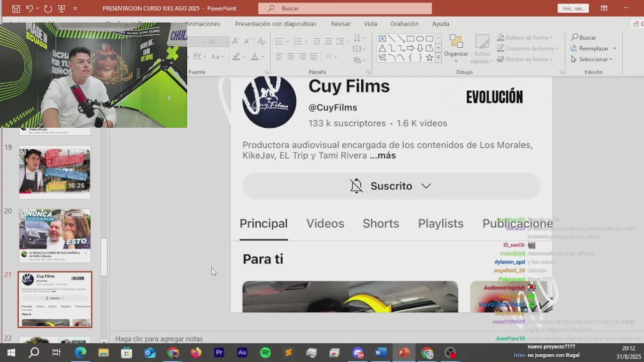The width and height of the screenshot is (644, 362).
Task: Select the 5-point Star shape
Action: 430,58
